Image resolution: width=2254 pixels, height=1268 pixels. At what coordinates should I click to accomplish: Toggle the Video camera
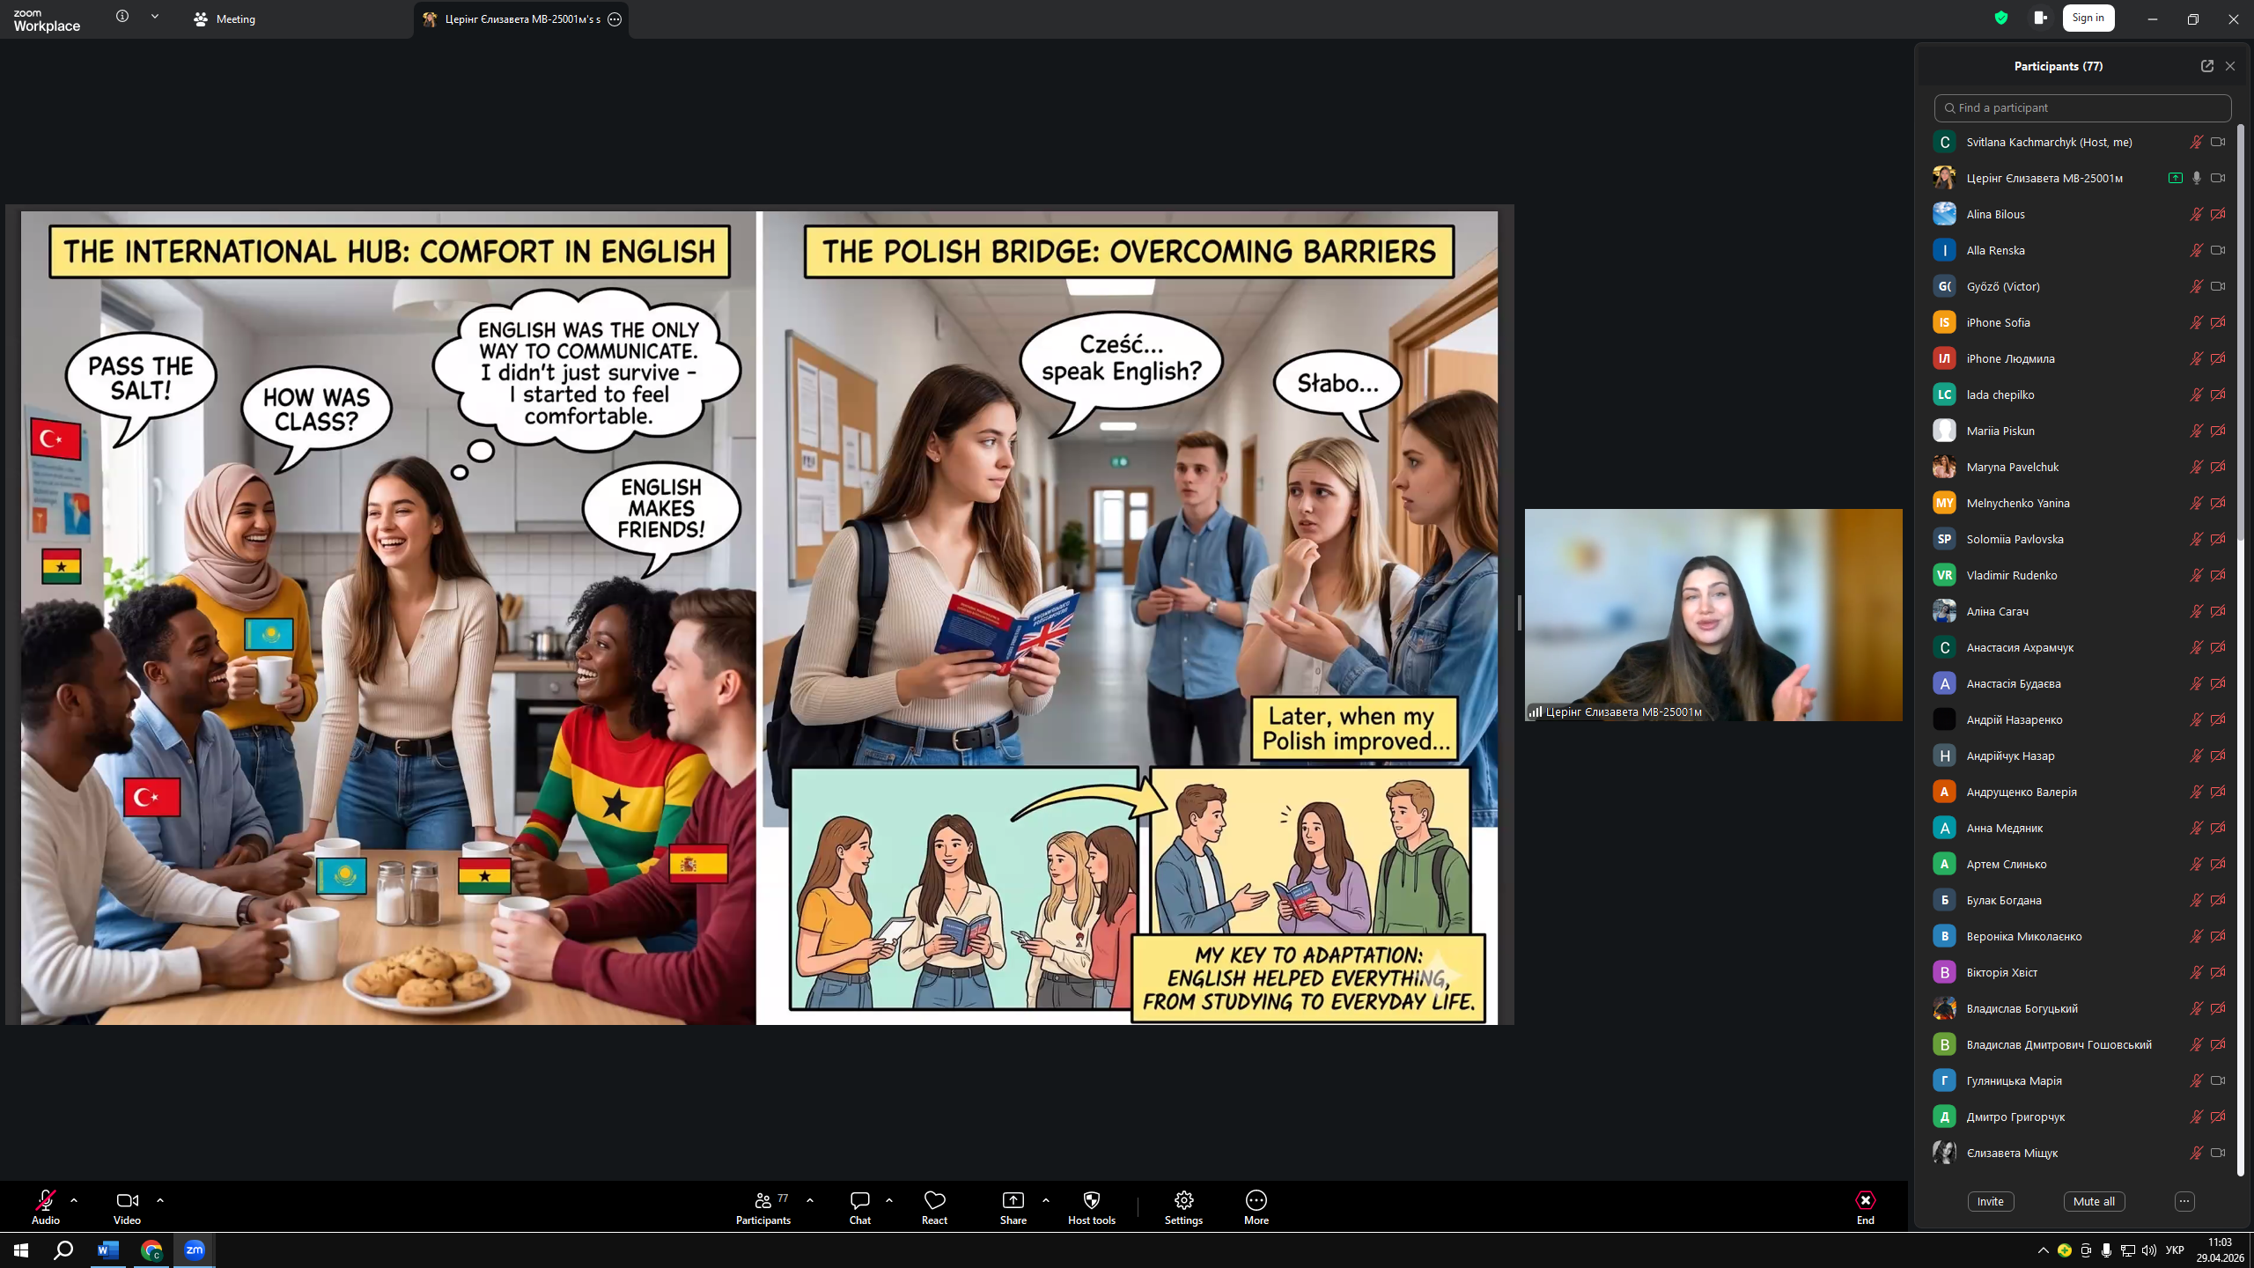pyautogui.click(x=127, y=1207)
